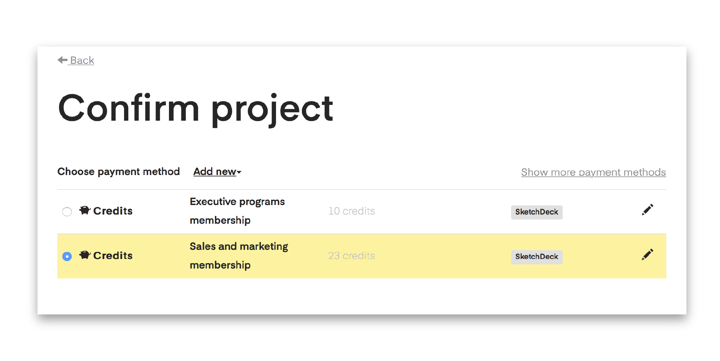Click piggy bank icon in Executive programs row
The height and width of the screenshot is (361, 720).
coord(85,210)
